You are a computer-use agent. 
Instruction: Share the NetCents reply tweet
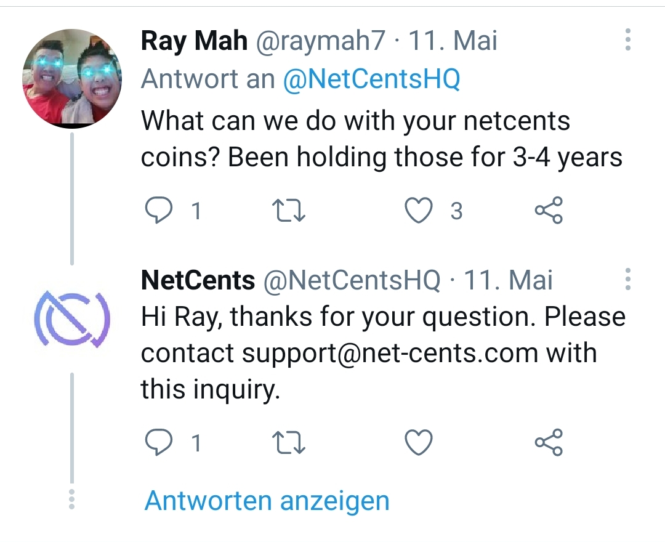[x=548, y=442]
